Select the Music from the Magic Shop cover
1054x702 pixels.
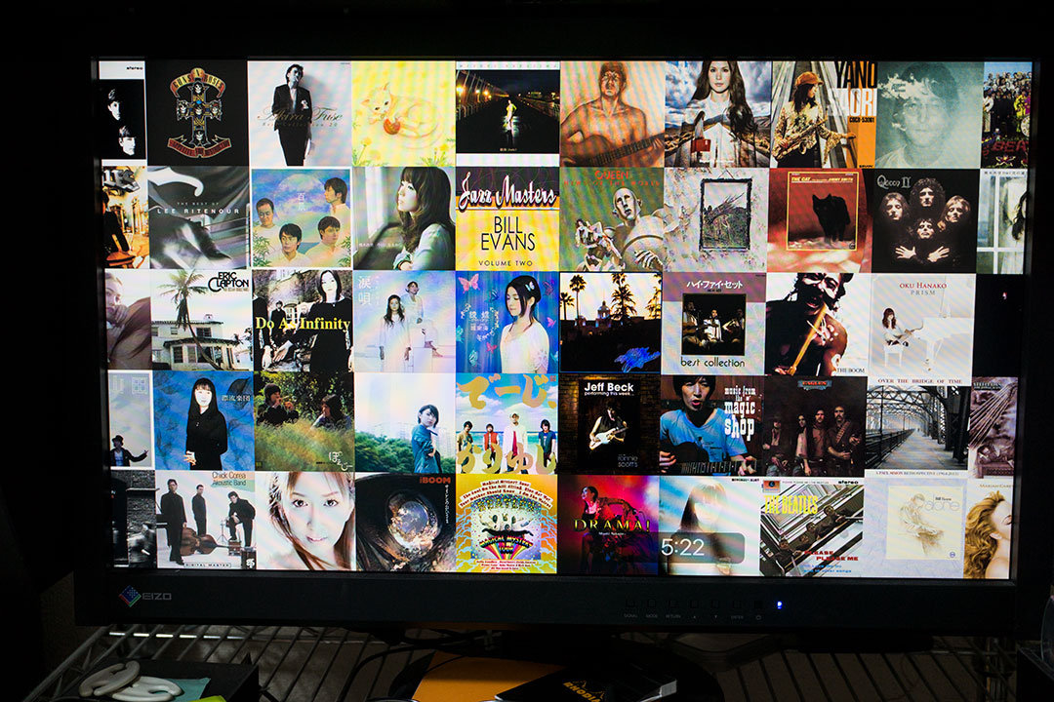pos(710,426)
